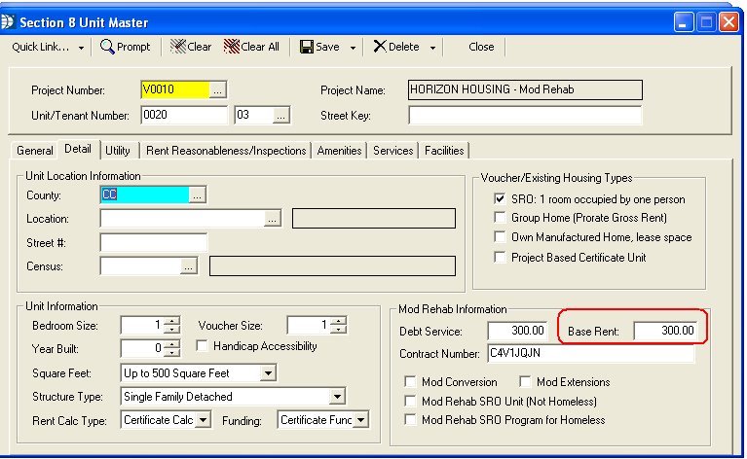The image size is (747, 459).
Task: Open Project Number lookup ellipsis button
Action: [218, 89]
